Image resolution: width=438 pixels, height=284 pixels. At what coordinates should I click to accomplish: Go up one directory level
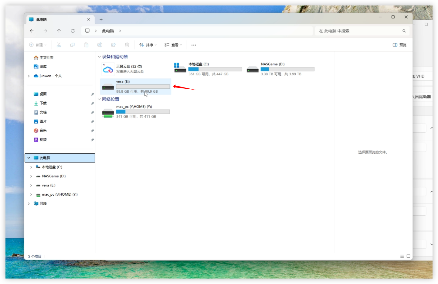coord(59,31)
